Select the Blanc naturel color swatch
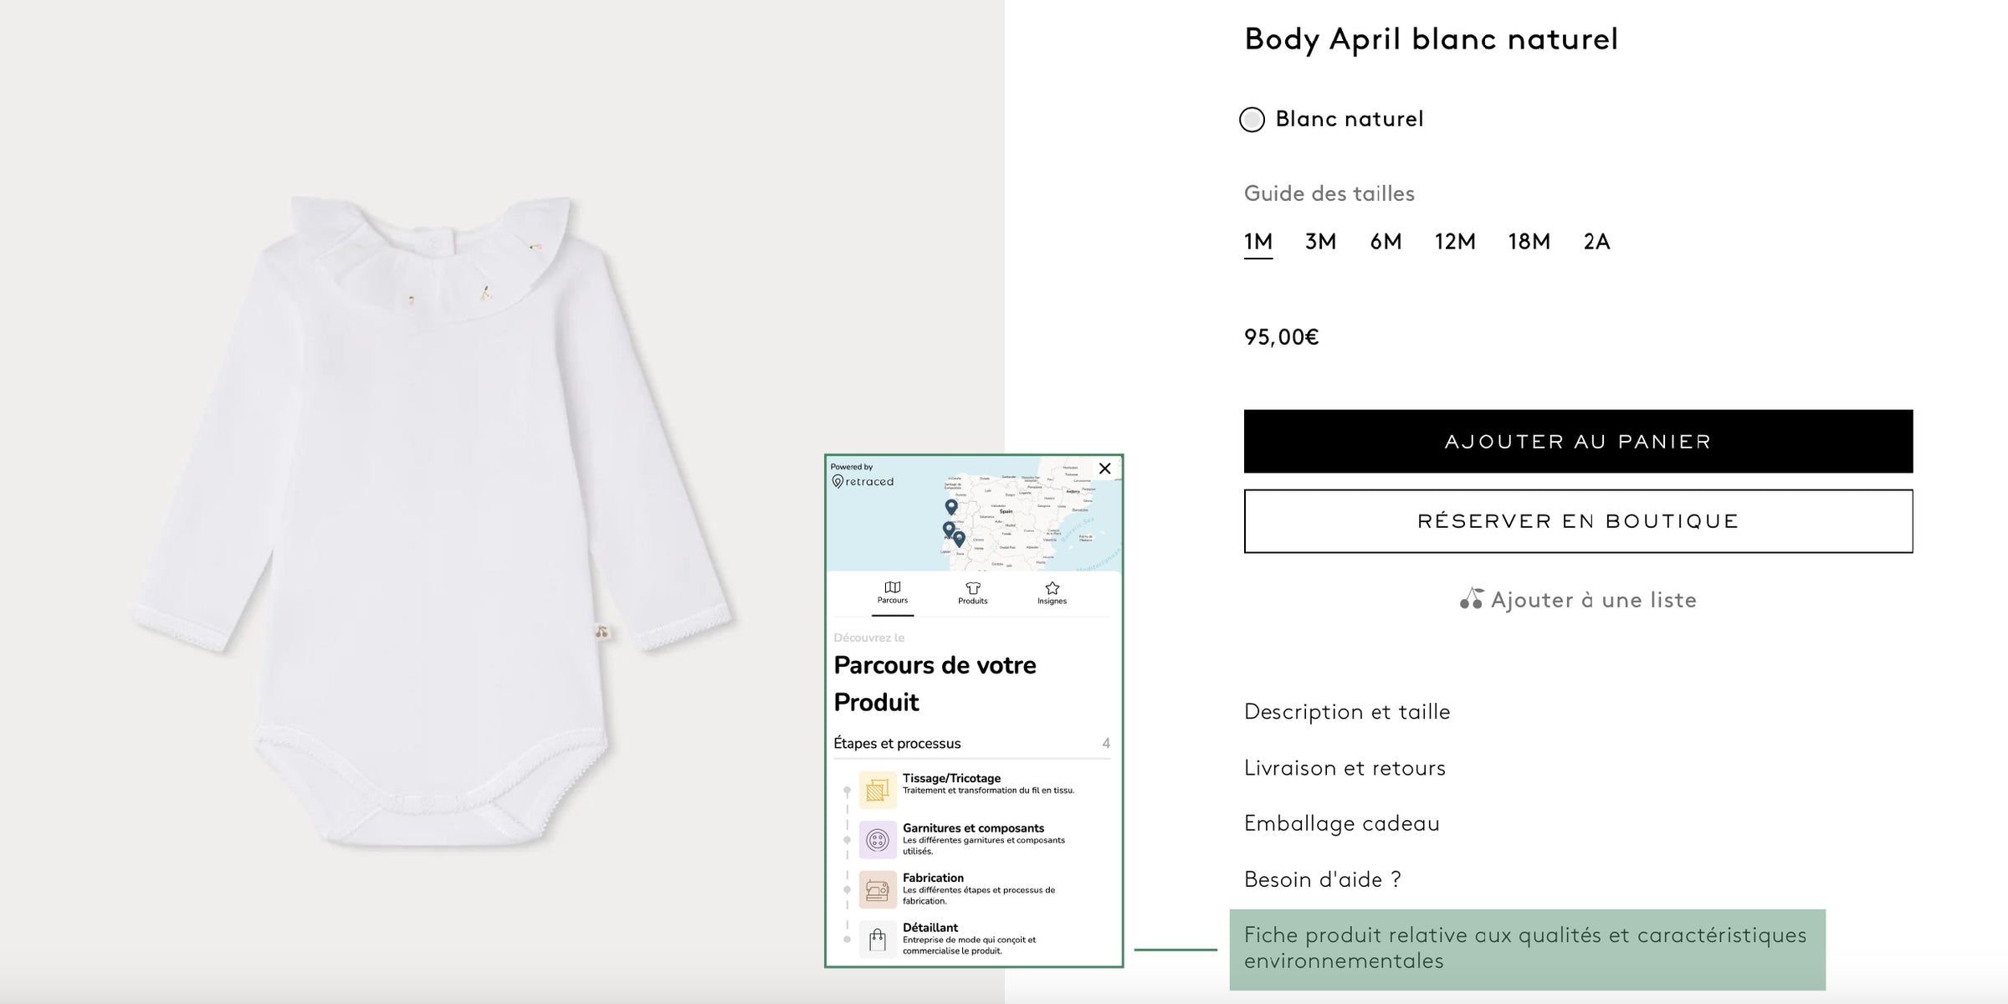 1252,120
